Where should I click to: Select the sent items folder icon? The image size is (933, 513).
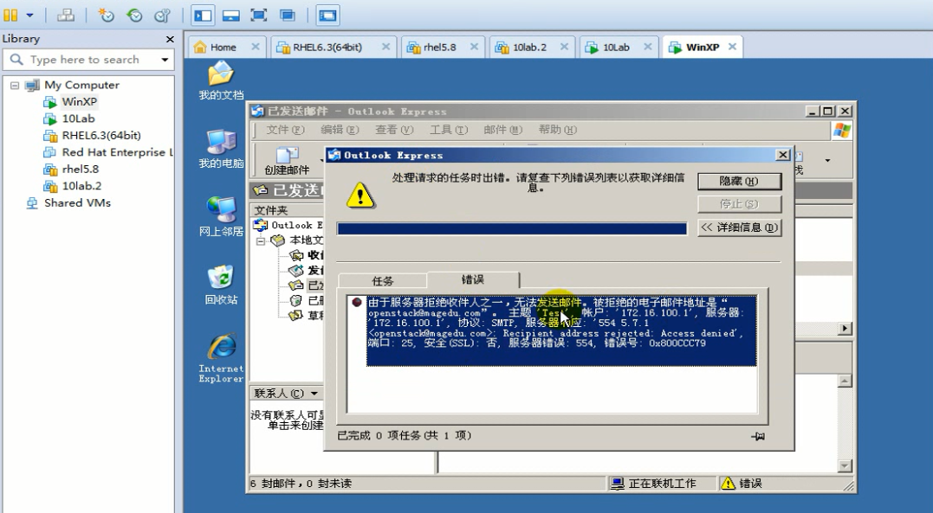(x=295, y=285)
